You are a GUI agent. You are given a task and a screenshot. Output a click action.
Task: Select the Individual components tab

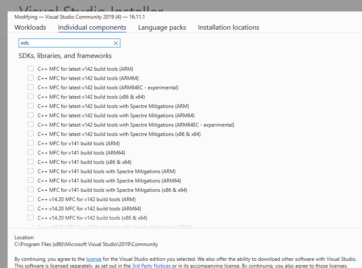pos(92,28)
